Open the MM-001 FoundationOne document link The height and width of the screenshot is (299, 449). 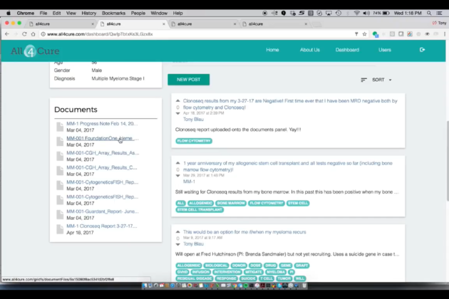point(102,138)
